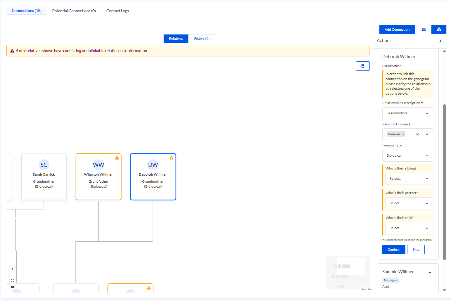
Task: Open Contact Logs tab
Action: (117, 11)
